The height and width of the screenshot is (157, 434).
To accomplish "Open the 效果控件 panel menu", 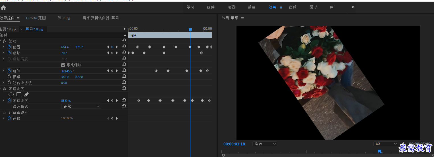I will pos(18,18).
